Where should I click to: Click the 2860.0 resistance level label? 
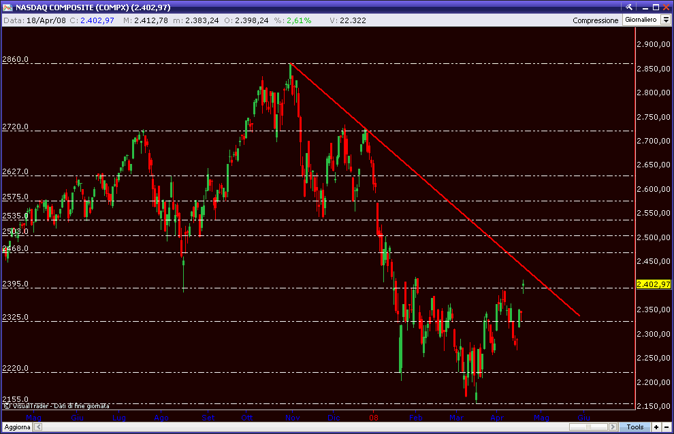16,60
